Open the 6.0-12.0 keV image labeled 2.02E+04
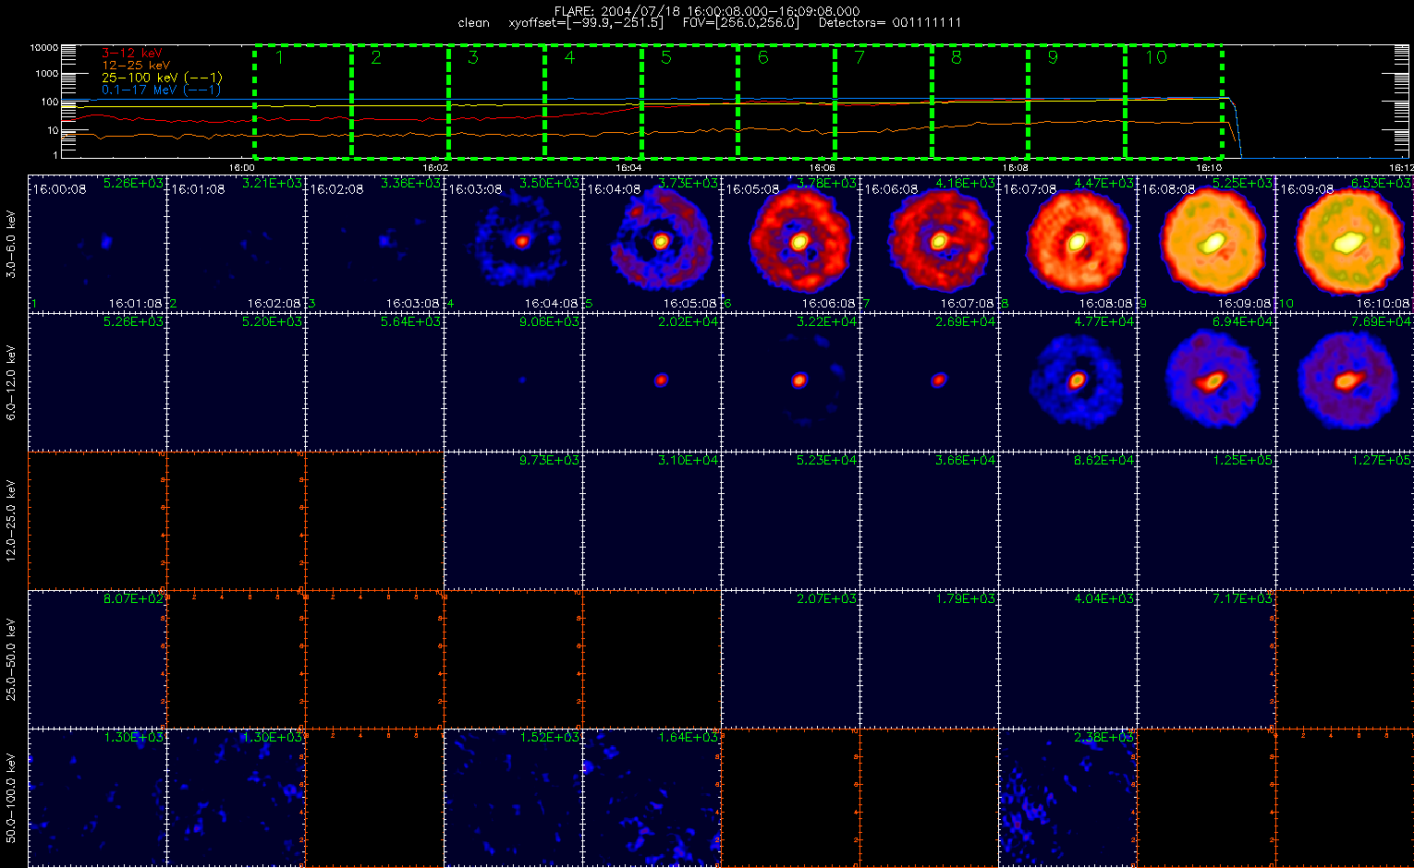 (x=652, y=382)
